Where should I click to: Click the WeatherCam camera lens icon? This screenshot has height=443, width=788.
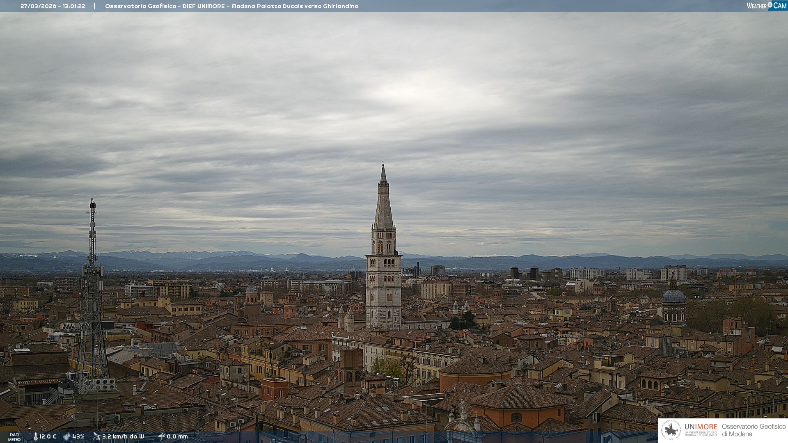pyautogui.click(x=770, y=5)
